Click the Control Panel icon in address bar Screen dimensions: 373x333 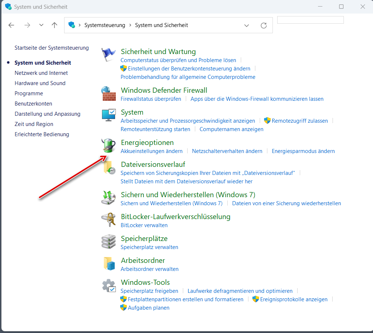tap(72, 25)
